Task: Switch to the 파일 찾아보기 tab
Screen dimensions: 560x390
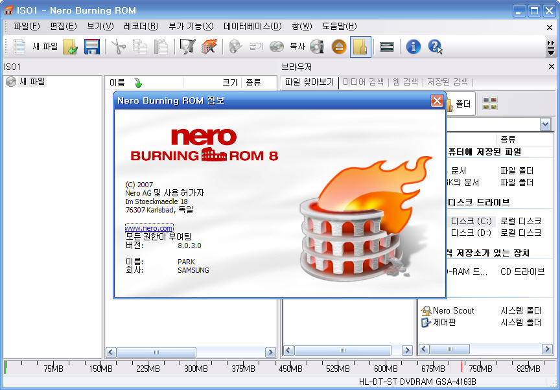Action: coord(309,82)
